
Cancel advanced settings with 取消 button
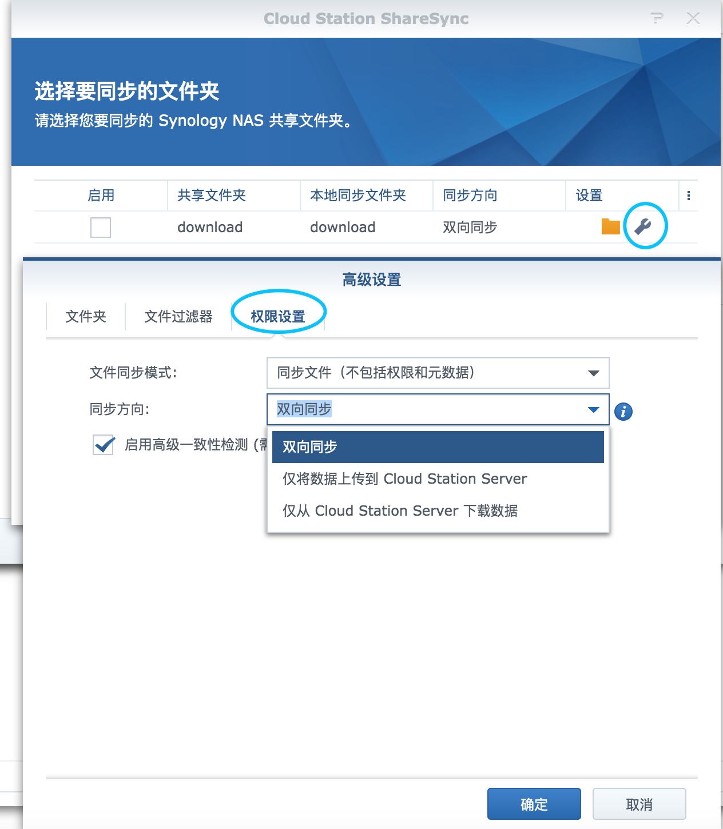click(x=639, y=804)
